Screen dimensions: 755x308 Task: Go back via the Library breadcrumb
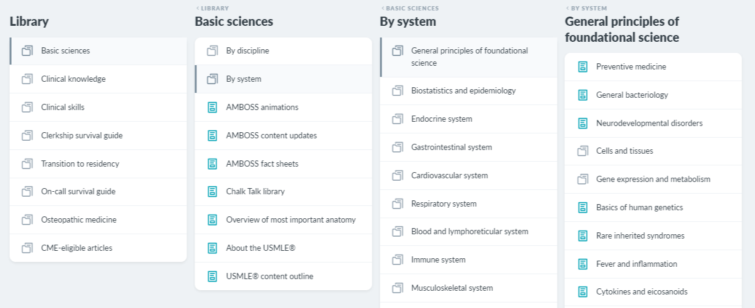click(x=212, y=9)
